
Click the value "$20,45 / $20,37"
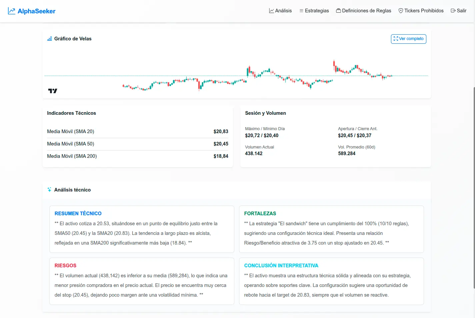(355, 135)
